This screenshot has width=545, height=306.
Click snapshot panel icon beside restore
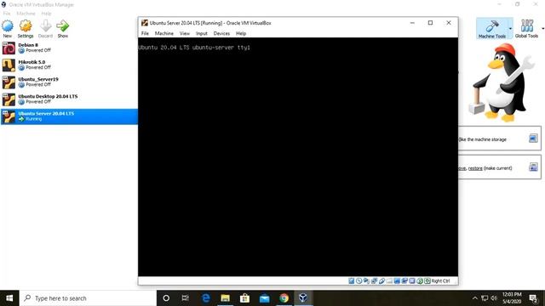coord(533,167)
